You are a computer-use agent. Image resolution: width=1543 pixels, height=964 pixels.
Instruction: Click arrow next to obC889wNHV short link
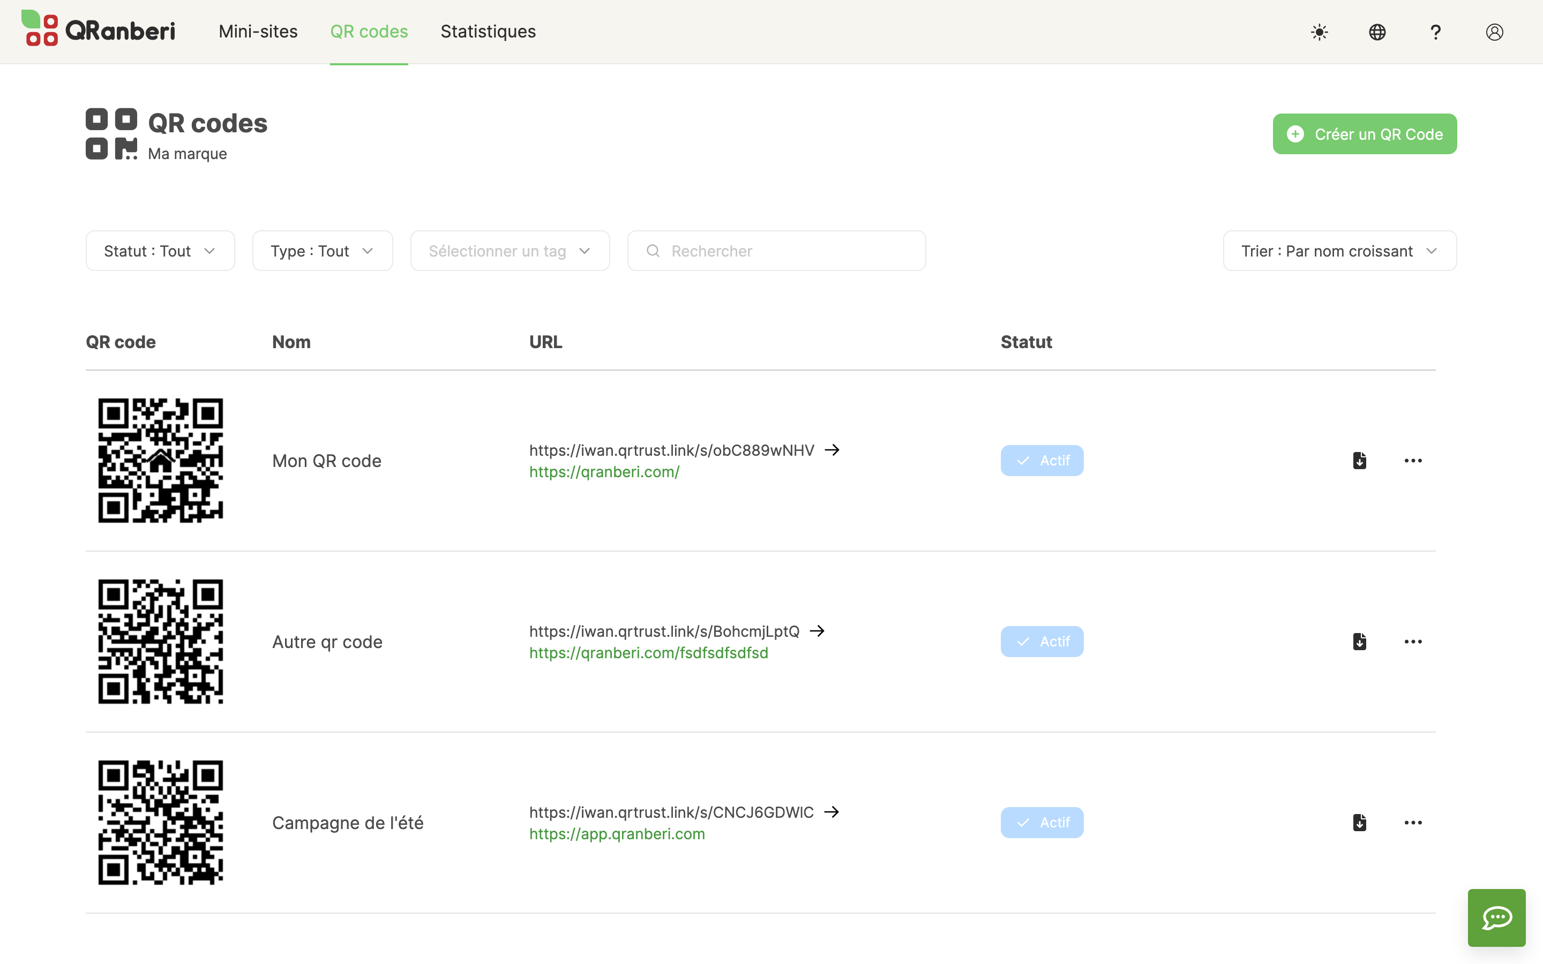pyautogui.click(x=832, y=450)
